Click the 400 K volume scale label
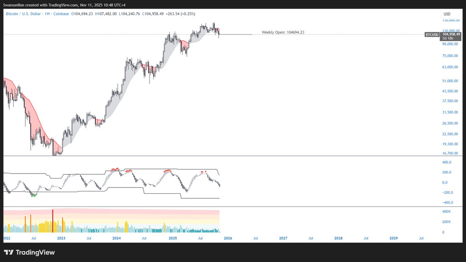Viewport: 466px width, 262px height. [447, 212]
